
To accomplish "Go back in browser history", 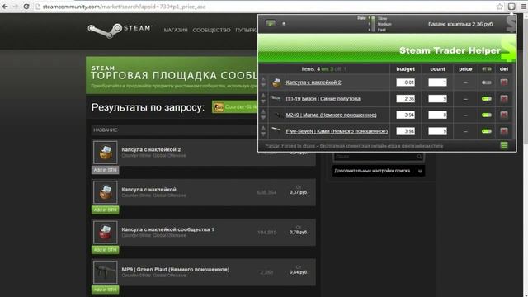I will [x=5, y=7].
